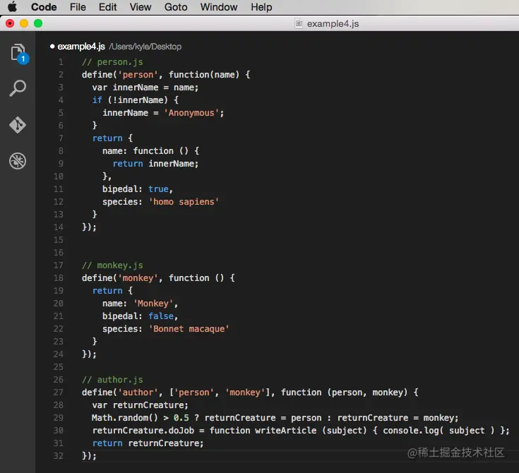Click 'name: function () {' line
The height and width of the screenshot is (473, 519).
pos(150,151)
